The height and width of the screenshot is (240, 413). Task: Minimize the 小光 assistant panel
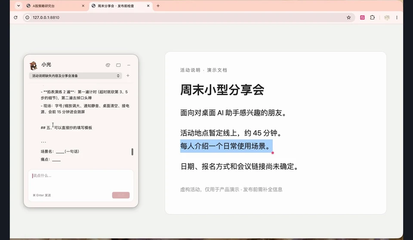point(129,65)
